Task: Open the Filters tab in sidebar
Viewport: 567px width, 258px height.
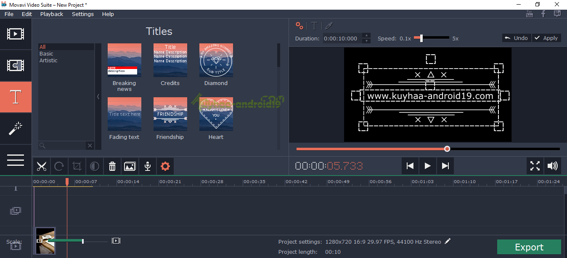Action: pos(16,65)
